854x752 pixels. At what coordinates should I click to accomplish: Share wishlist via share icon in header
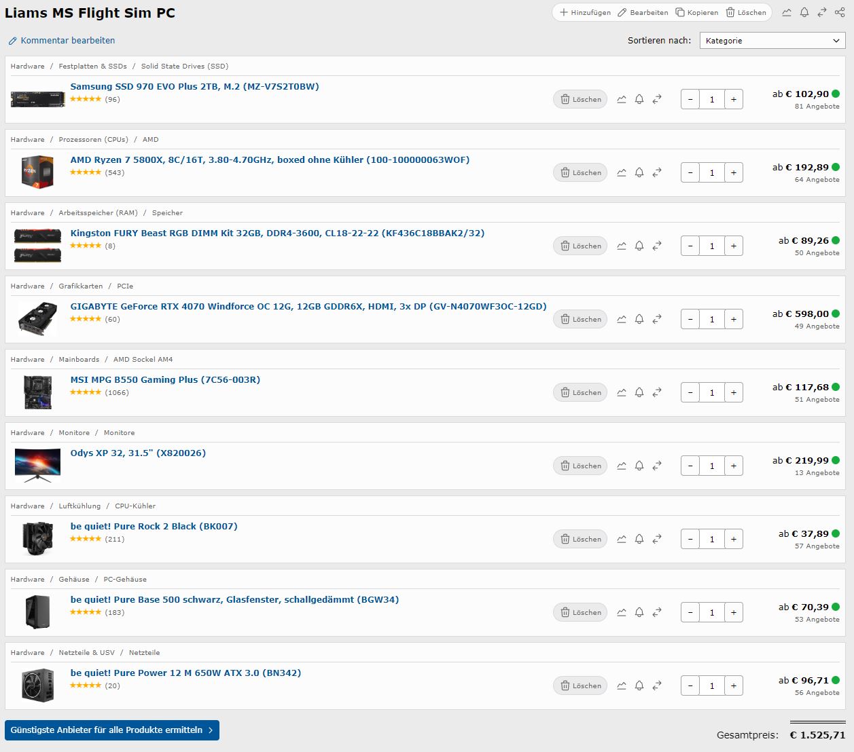tap(840, 12)
